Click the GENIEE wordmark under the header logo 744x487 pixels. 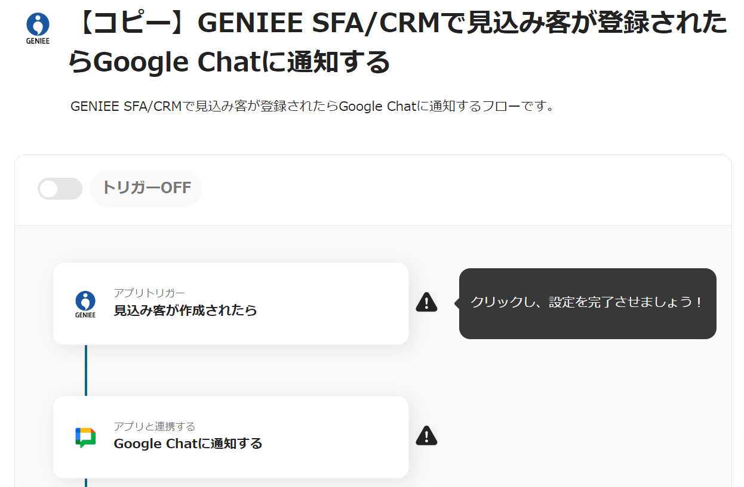tap(38, 41)
